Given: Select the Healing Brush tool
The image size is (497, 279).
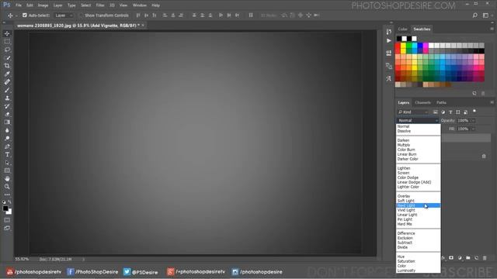Looking at the screenshot, I should coord(7,82).
